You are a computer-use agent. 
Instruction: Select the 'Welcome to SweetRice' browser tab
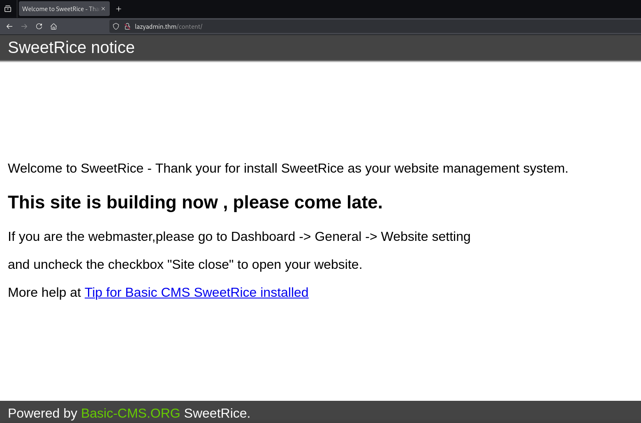pos(60,9)
